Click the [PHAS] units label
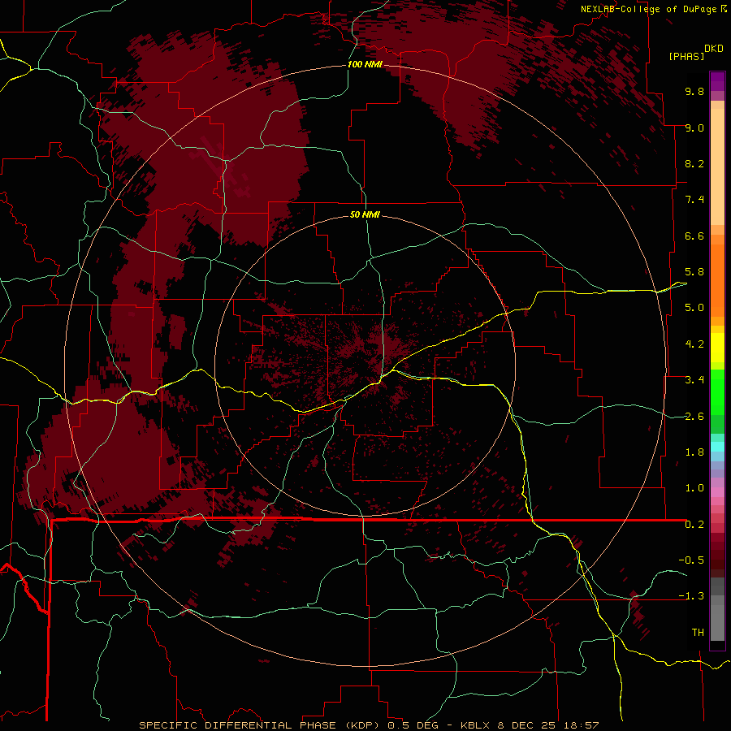731x731 pixels. click(x=686, y=56)
